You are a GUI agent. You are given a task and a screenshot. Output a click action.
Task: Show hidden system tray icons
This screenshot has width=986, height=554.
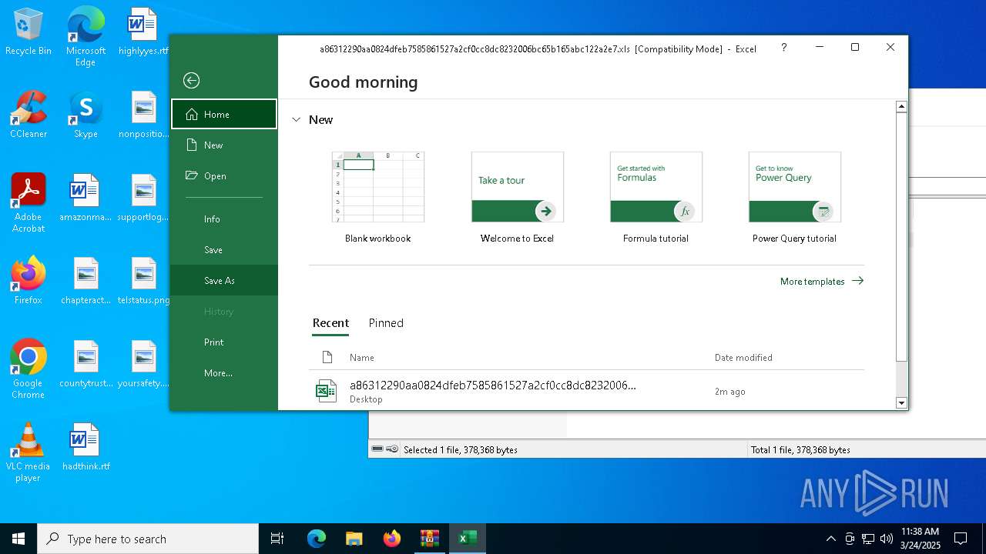(830, 539)
